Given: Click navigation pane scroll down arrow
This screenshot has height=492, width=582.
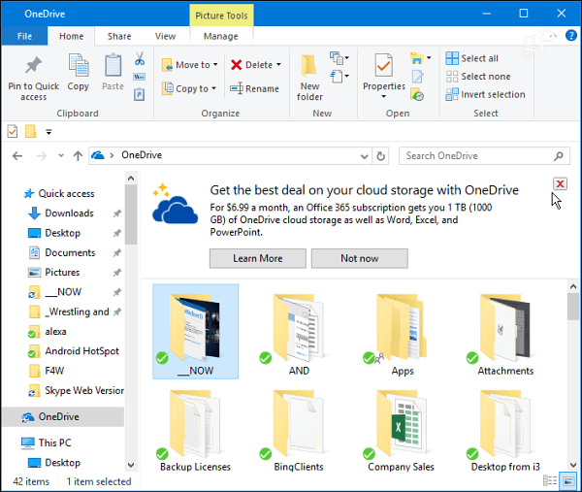Looking at the screenshot, I should point(131,465).
